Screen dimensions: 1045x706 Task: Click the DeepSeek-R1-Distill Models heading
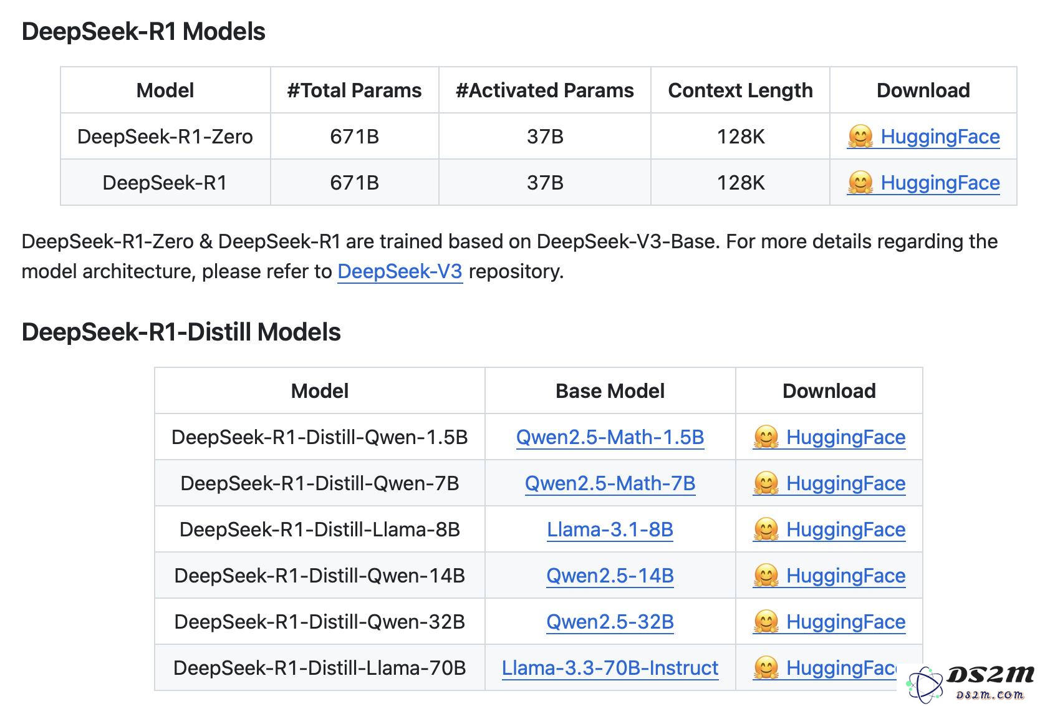(181, 332)
